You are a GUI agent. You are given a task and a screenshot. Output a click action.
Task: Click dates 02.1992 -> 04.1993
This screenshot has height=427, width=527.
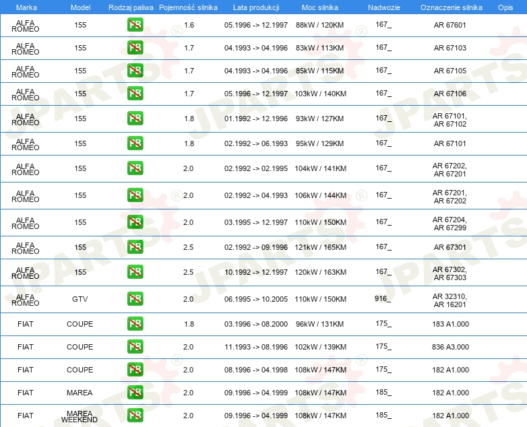pos(256,195)
